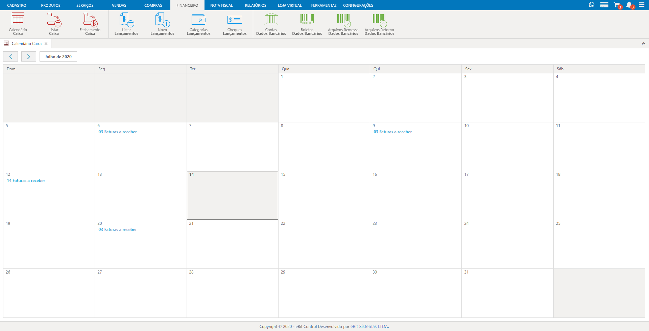Select day 14 cell in calendar
This screenshot has width=649, height=331.
pyautogui.click(x=233, y=195)
